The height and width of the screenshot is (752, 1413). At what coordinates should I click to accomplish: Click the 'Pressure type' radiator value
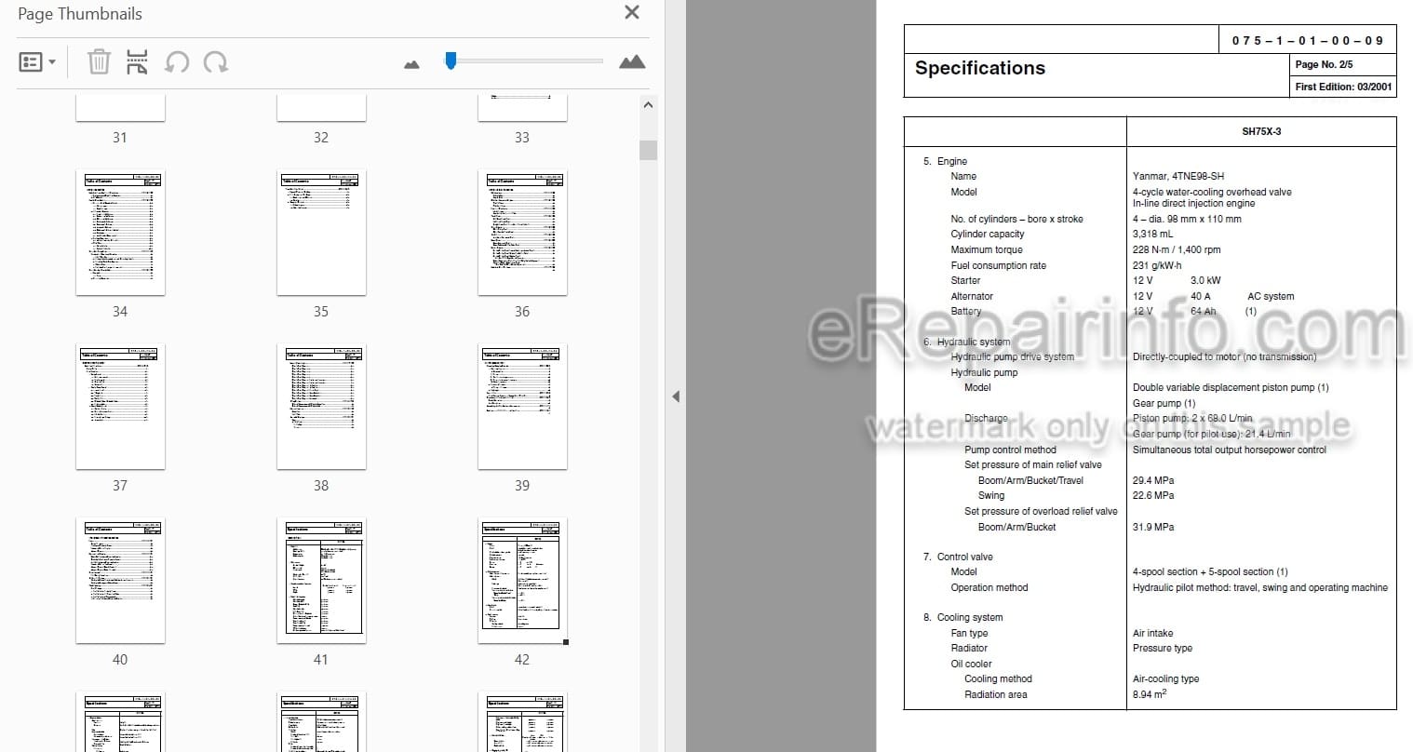(1163, 648)
